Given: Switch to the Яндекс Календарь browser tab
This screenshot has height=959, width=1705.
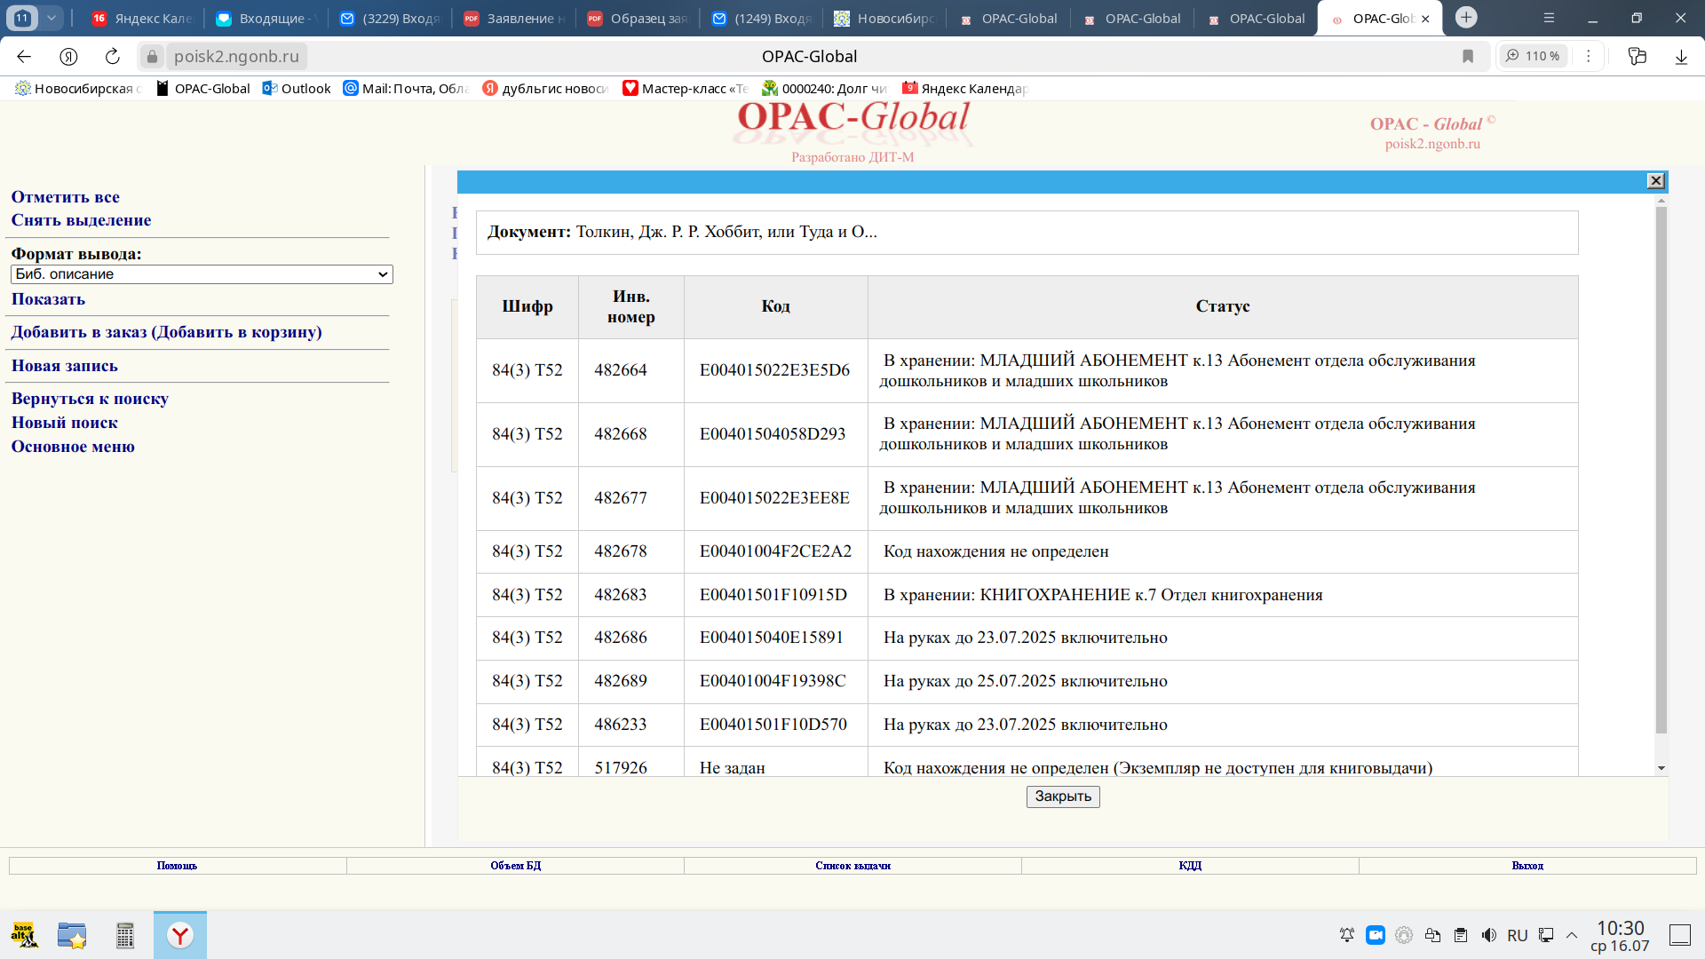Looking at the screenshot, I should [x=142, y=18].
